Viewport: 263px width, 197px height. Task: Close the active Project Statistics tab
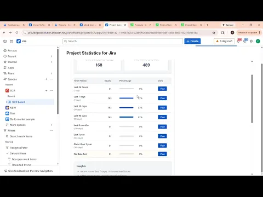pyautogui.click(x=125, y=25)
